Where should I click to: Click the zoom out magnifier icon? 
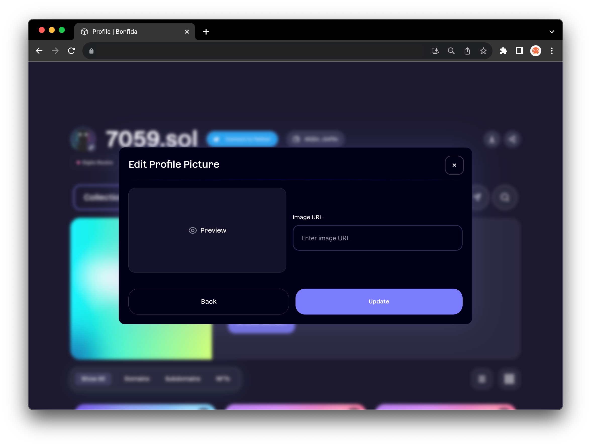coord(451,51)
